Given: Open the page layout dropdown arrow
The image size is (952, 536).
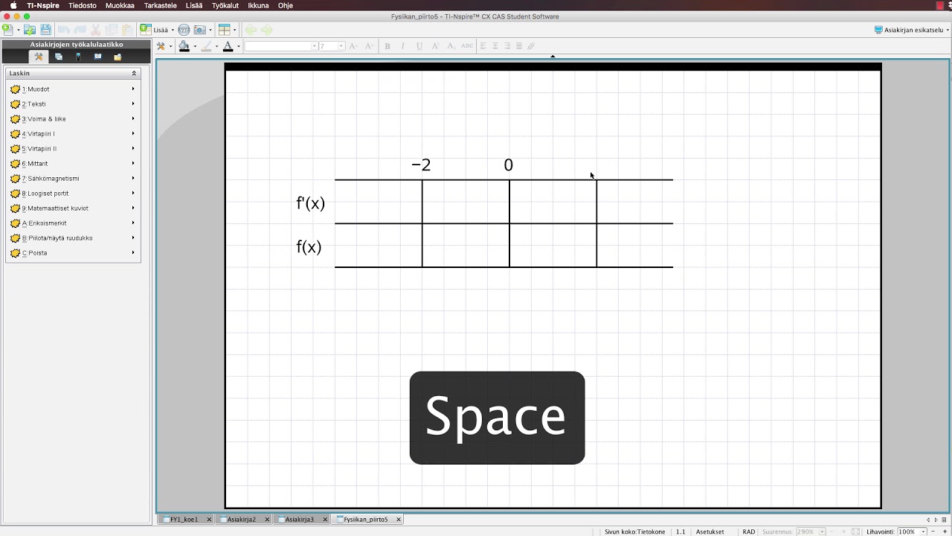Looking at the screenshot, I should click(x=234, y=31).
